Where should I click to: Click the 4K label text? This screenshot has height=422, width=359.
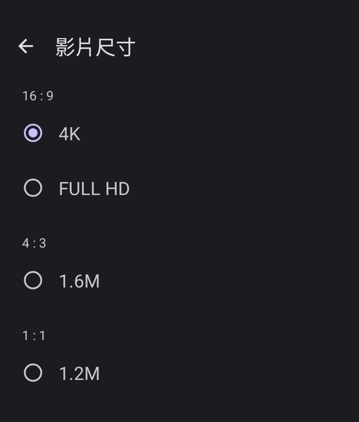pos(69,134)
